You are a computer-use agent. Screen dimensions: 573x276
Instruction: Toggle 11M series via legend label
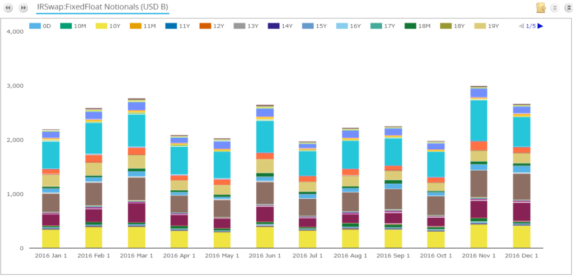coord(149,26)
